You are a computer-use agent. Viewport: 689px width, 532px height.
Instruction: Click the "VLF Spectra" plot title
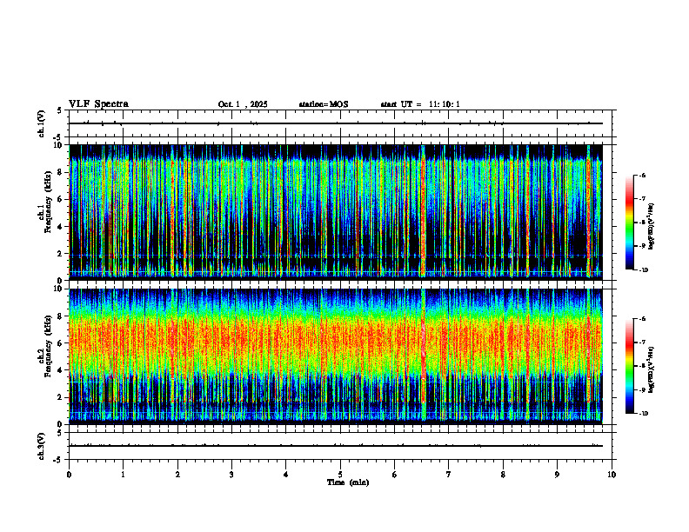(98, 104)
